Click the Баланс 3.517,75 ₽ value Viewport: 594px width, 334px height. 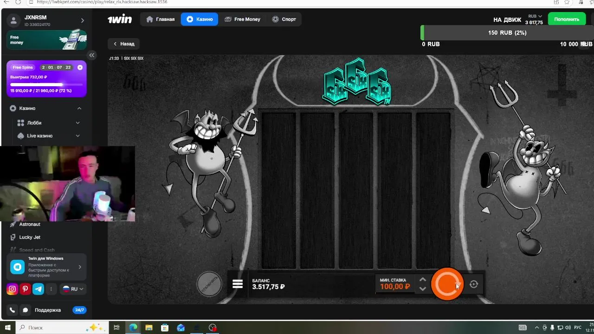click(x=268, y=287)
